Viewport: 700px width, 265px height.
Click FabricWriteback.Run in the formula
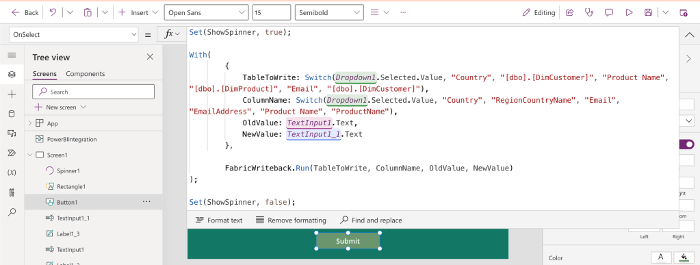pos(266,168)
